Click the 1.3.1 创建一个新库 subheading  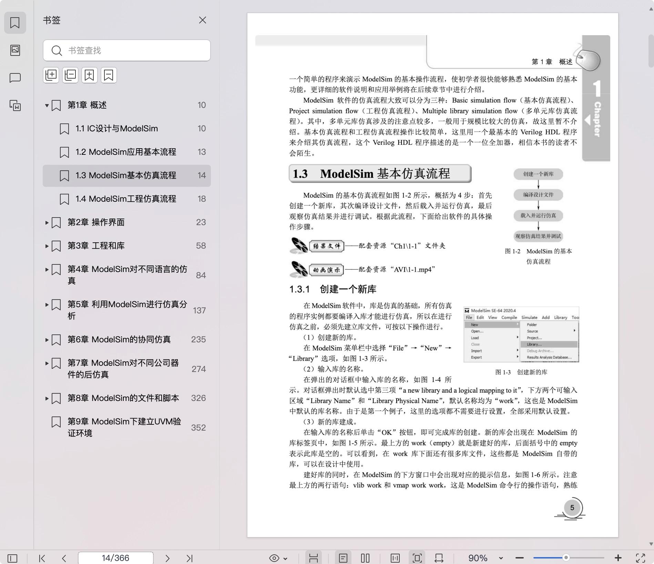click(x=333, y=289)
